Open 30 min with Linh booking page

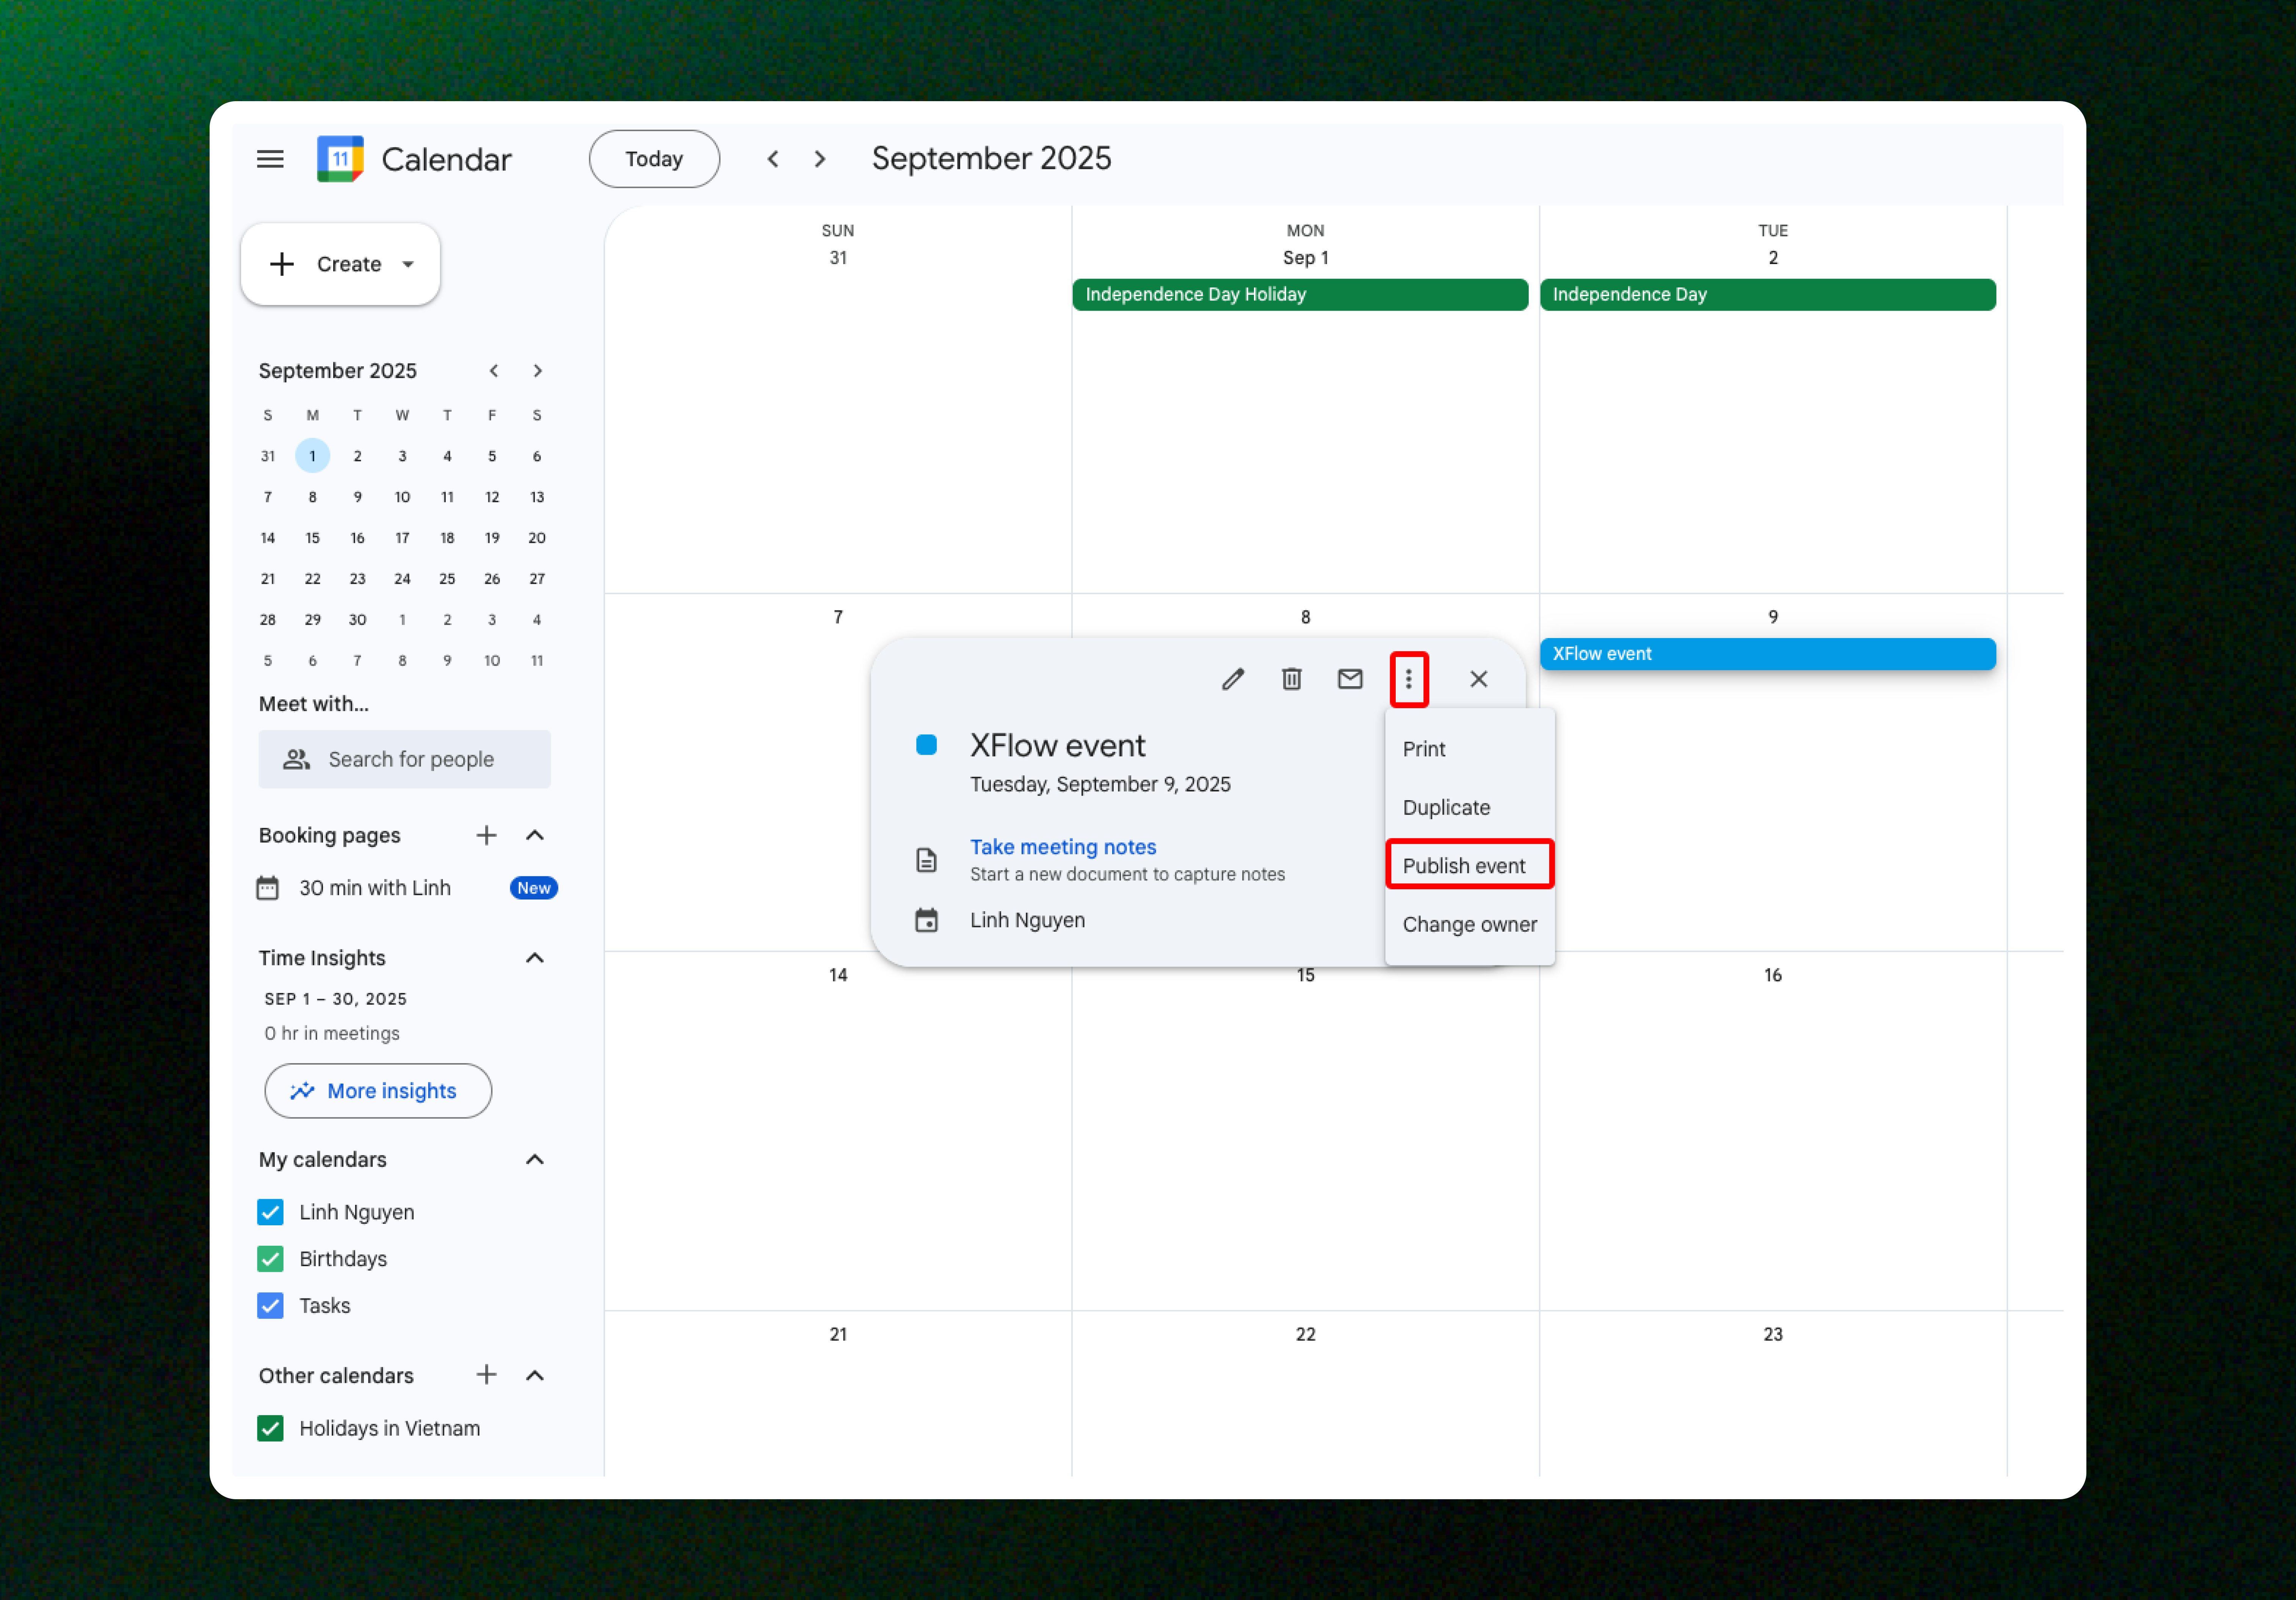tap(375, 888)
